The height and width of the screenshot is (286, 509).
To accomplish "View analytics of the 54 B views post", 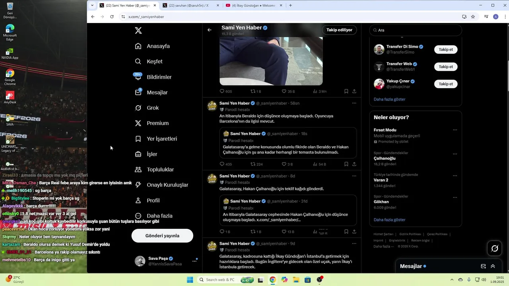I will point(319,164).
